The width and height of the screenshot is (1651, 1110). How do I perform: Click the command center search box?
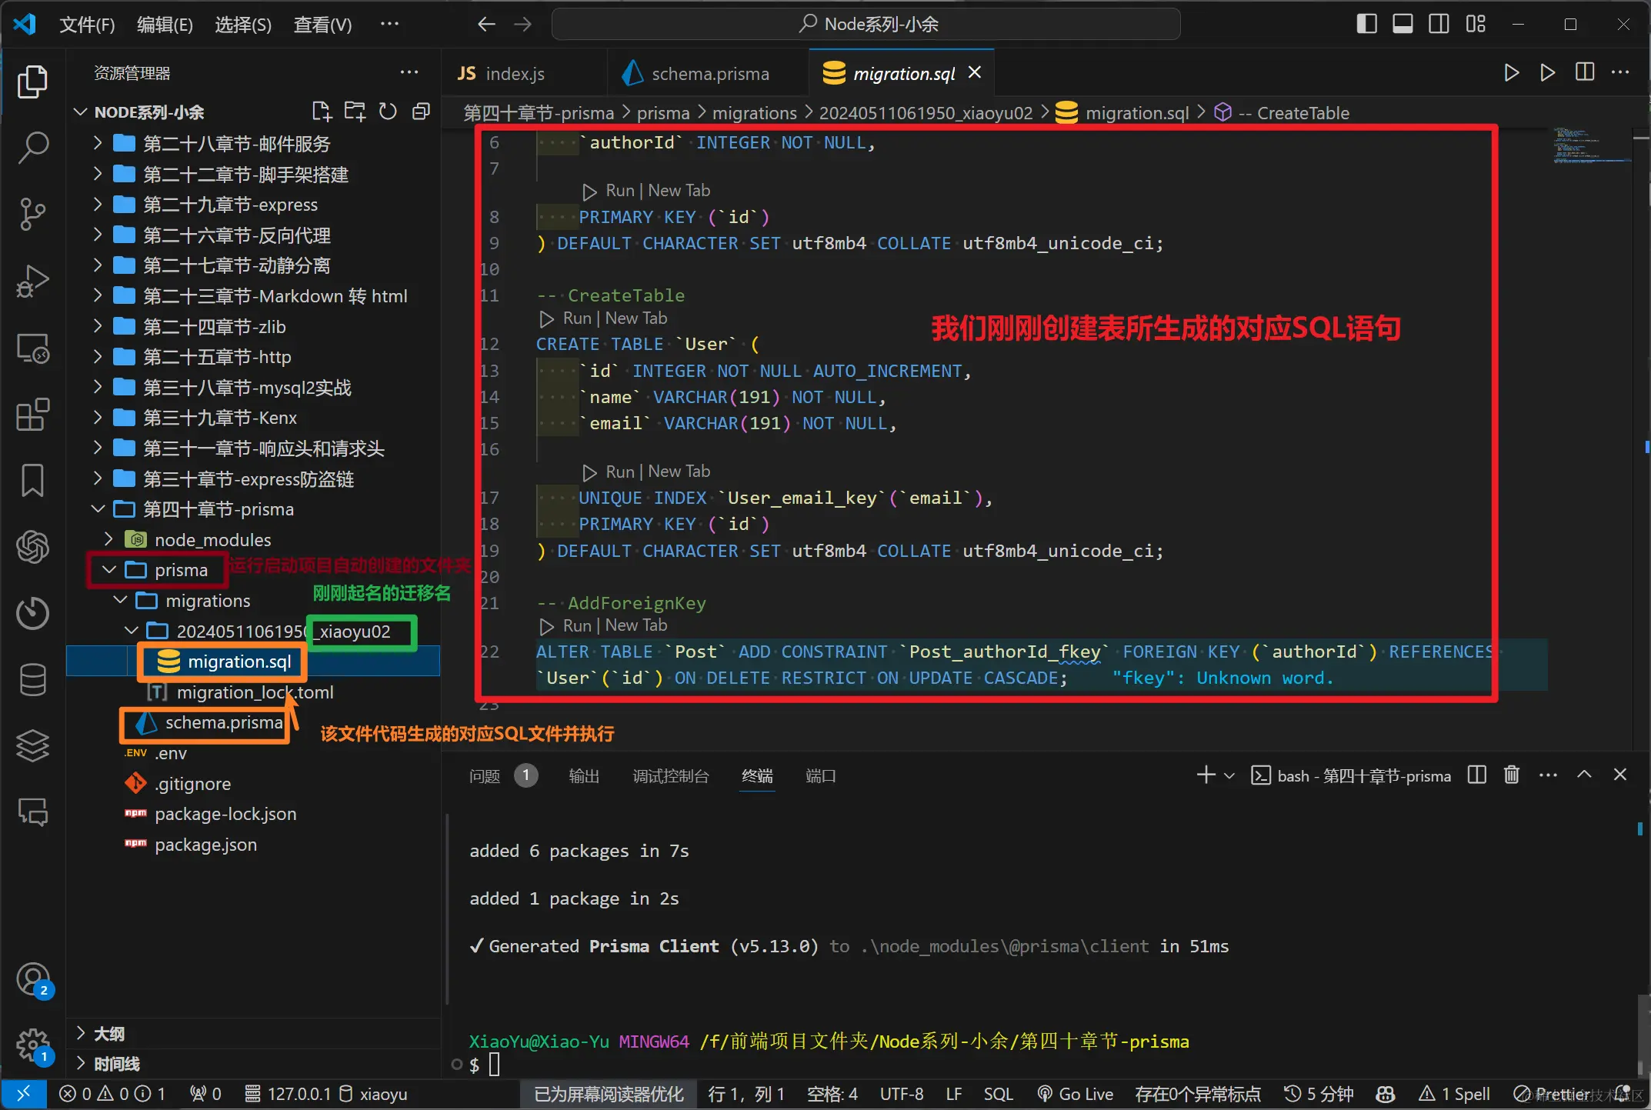[x=866, y=24]
